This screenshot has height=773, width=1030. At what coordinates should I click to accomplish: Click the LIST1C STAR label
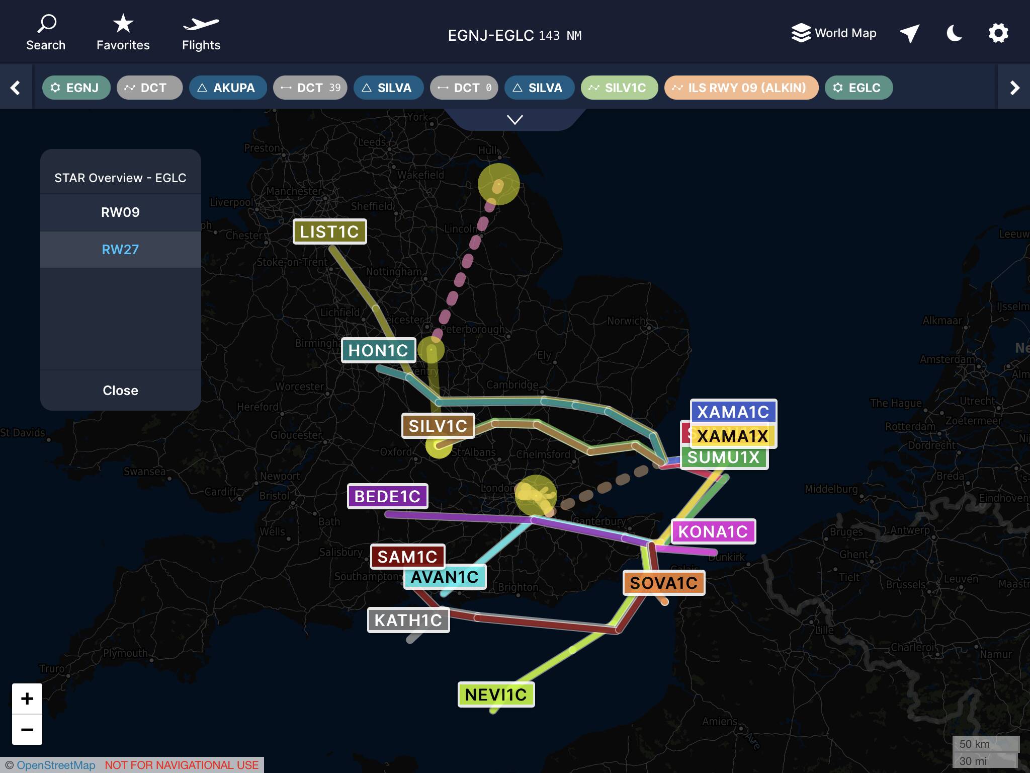click(x=329, y=231)
